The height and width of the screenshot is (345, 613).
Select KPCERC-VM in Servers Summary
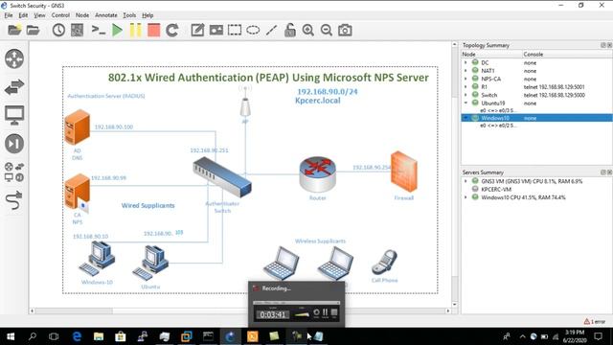(496, 190)
